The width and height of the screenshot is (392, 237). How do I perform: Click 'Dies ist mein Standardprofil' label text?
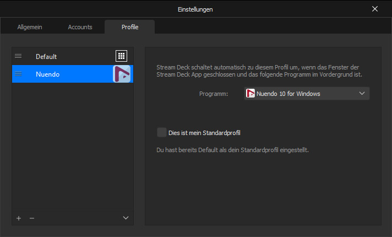click(x=204, y=132)
